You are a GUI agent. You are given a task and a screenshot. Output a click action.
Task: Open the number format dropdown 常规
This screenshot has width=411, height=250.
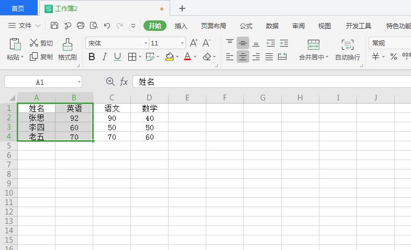click(x=390, y=43)
